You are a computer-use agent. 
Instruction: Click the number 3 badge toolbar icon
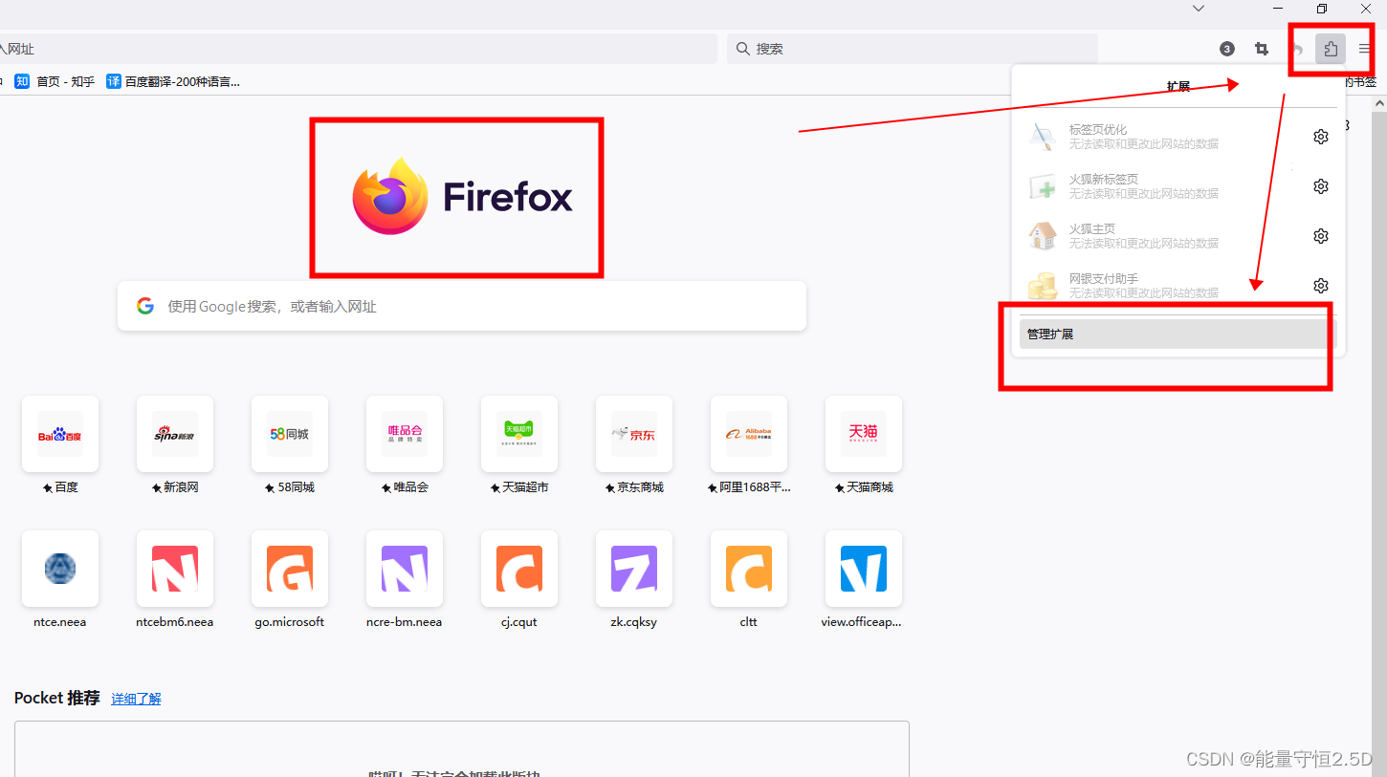tap(1227, 49)
